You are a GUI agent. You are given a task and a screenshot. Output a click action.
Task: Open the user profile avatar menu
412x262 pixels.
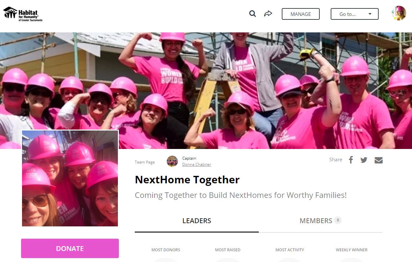[399, 13]
